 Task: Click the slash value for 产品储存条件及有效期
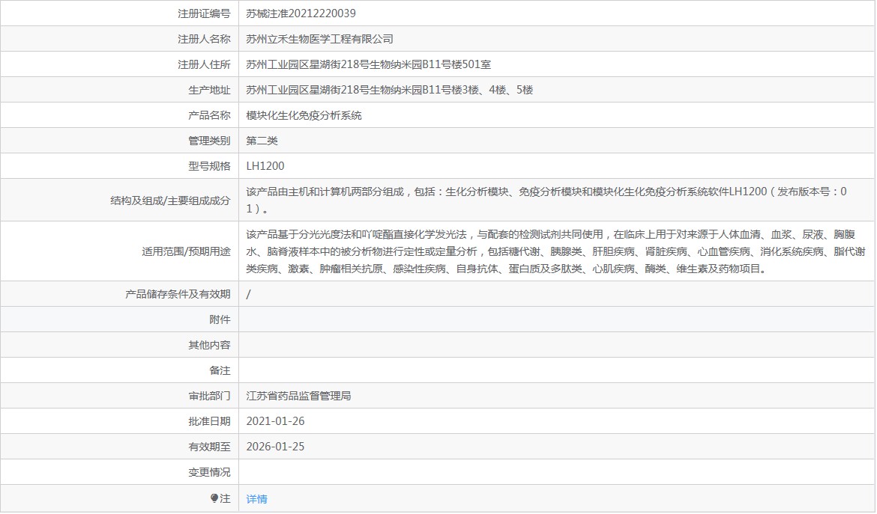pos(248,294)
